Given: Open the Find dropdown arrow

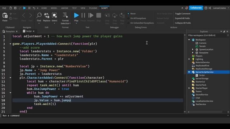Looking at the screenshot, I should point(39,23).
